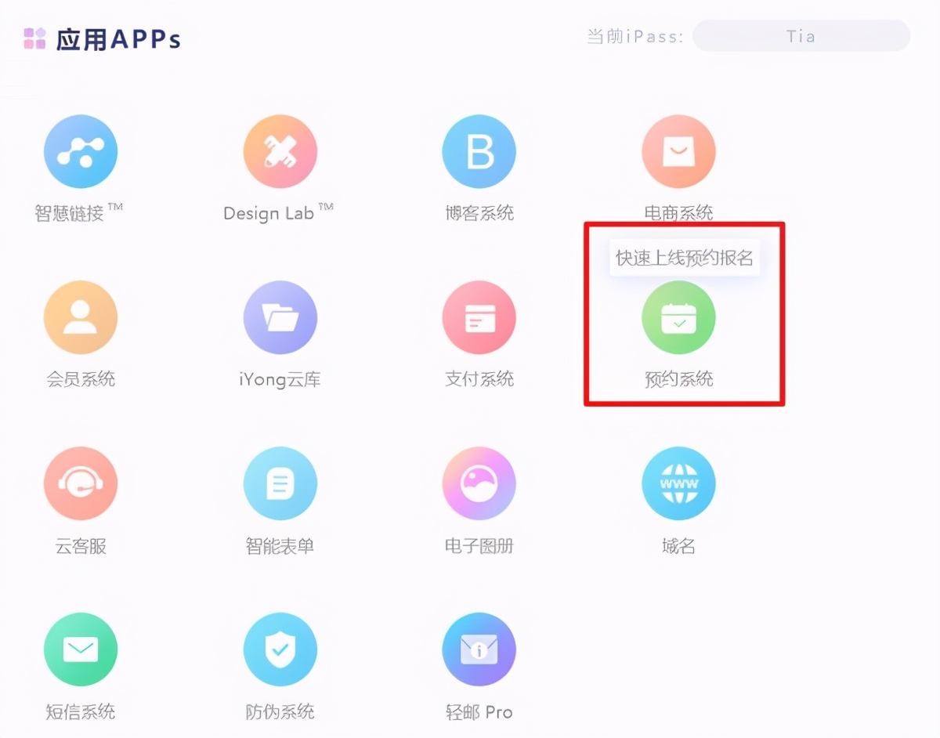This screenshot has height=738, width=940.
Task: Launch Design Lab app icon
Action: 280,151
